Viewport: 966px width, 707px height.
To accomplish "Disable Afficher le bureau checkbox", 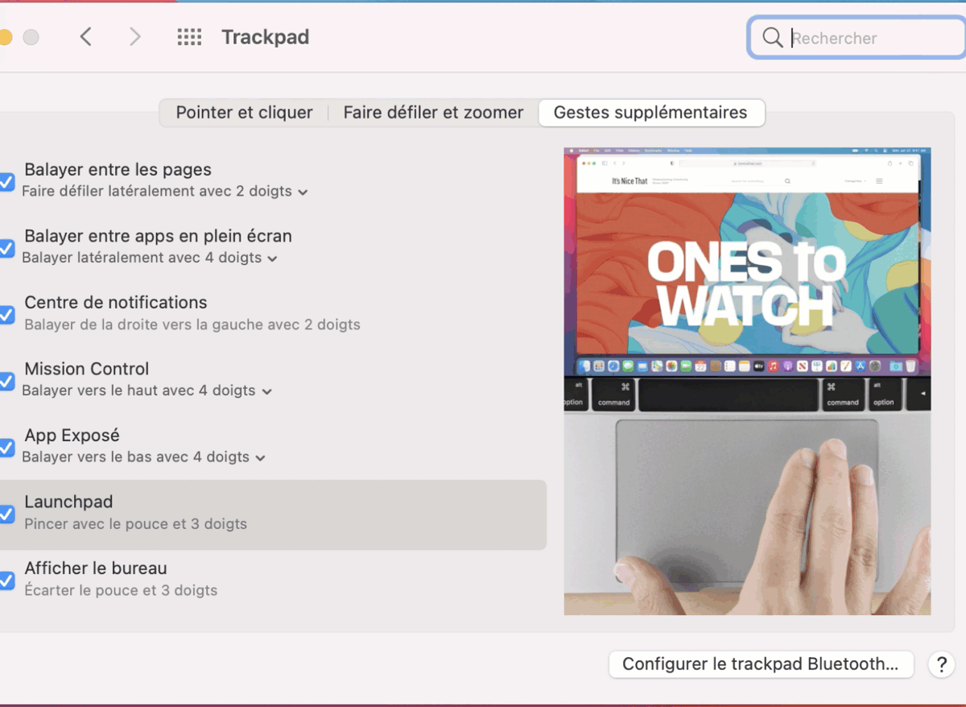I will coord(6,581).
